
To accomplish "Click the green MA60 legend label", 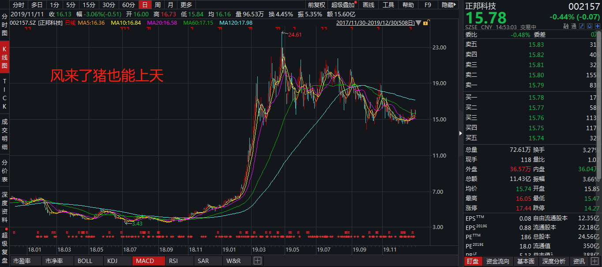I will pyautogui.click(x=198, y=23).
